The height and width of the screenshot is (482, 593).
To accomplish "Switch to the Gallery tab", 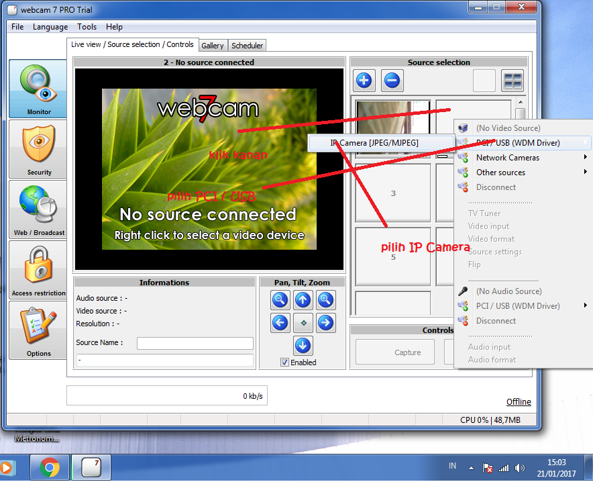I will click(213, 46).
